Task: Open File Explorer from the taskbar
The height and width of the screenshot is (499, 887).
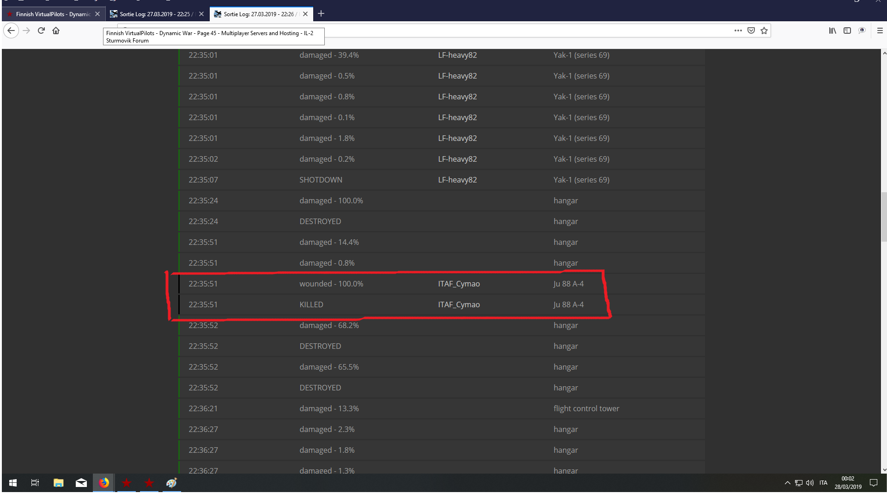Action: (58, 483)
